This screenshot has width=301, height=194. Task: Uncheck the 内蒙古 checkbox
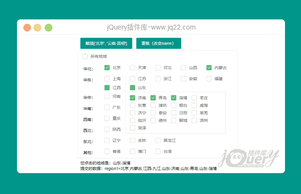click(x=209, y=68)
